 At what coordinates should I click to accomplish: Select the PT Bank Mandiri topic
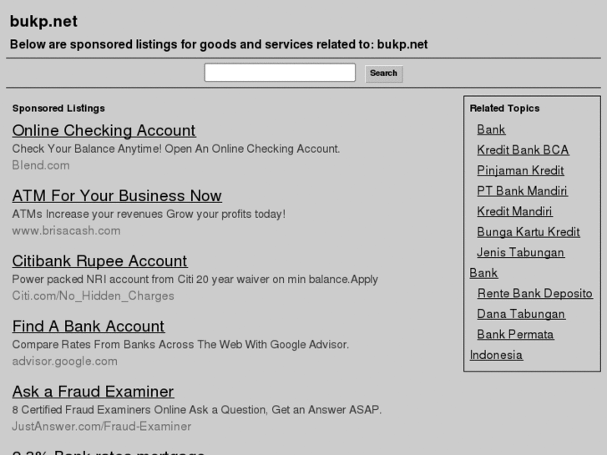click(522, 191)
